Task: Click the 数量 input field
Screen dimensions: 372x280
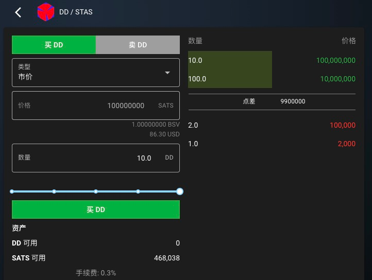Action: (95, 158)
